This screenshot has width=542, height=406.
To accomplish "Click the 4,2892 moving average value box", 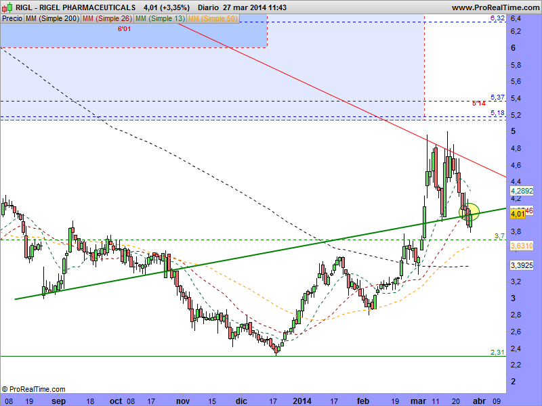I will click(522, 191).
